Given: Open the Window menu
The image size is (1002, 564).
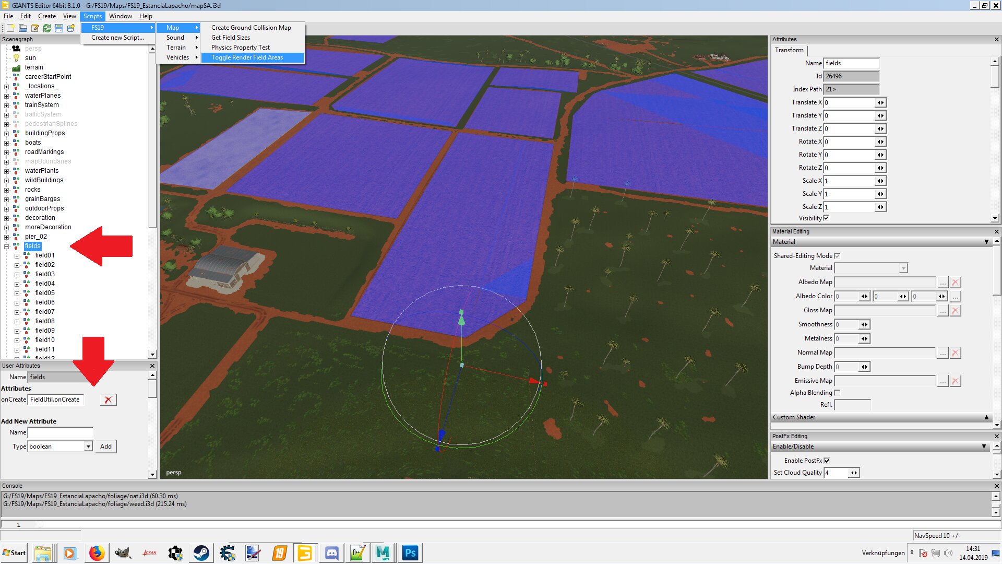Looking at the screenshot, I should click(x=120, y=16).
